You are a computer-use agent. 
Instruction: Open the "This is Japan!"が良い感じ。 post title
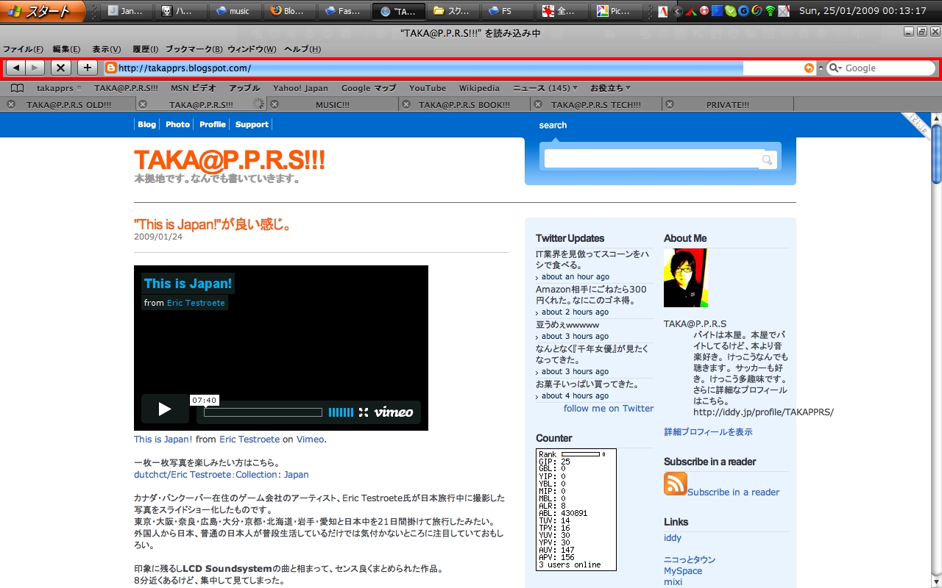point(213,224)
